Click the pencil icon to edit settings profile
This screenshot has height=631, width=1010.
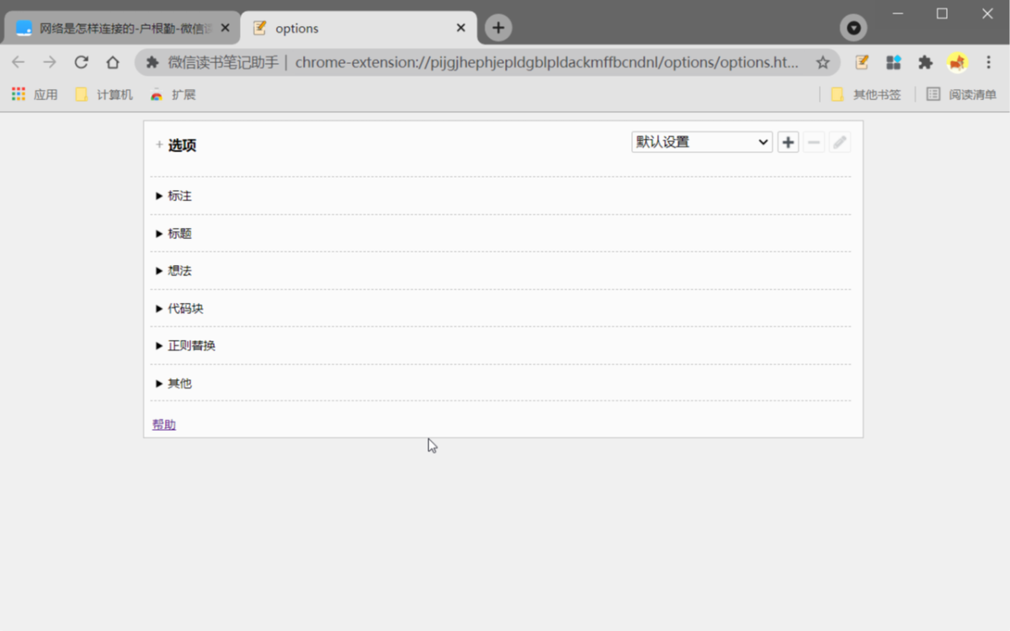pos(838,141)
